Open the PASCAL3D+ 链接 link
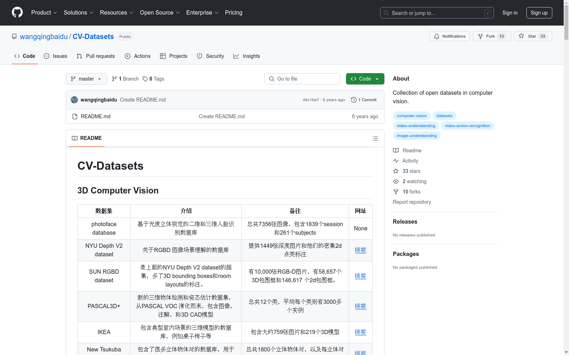Viewport: 569px width, 355px height. [x=360, y=306]
